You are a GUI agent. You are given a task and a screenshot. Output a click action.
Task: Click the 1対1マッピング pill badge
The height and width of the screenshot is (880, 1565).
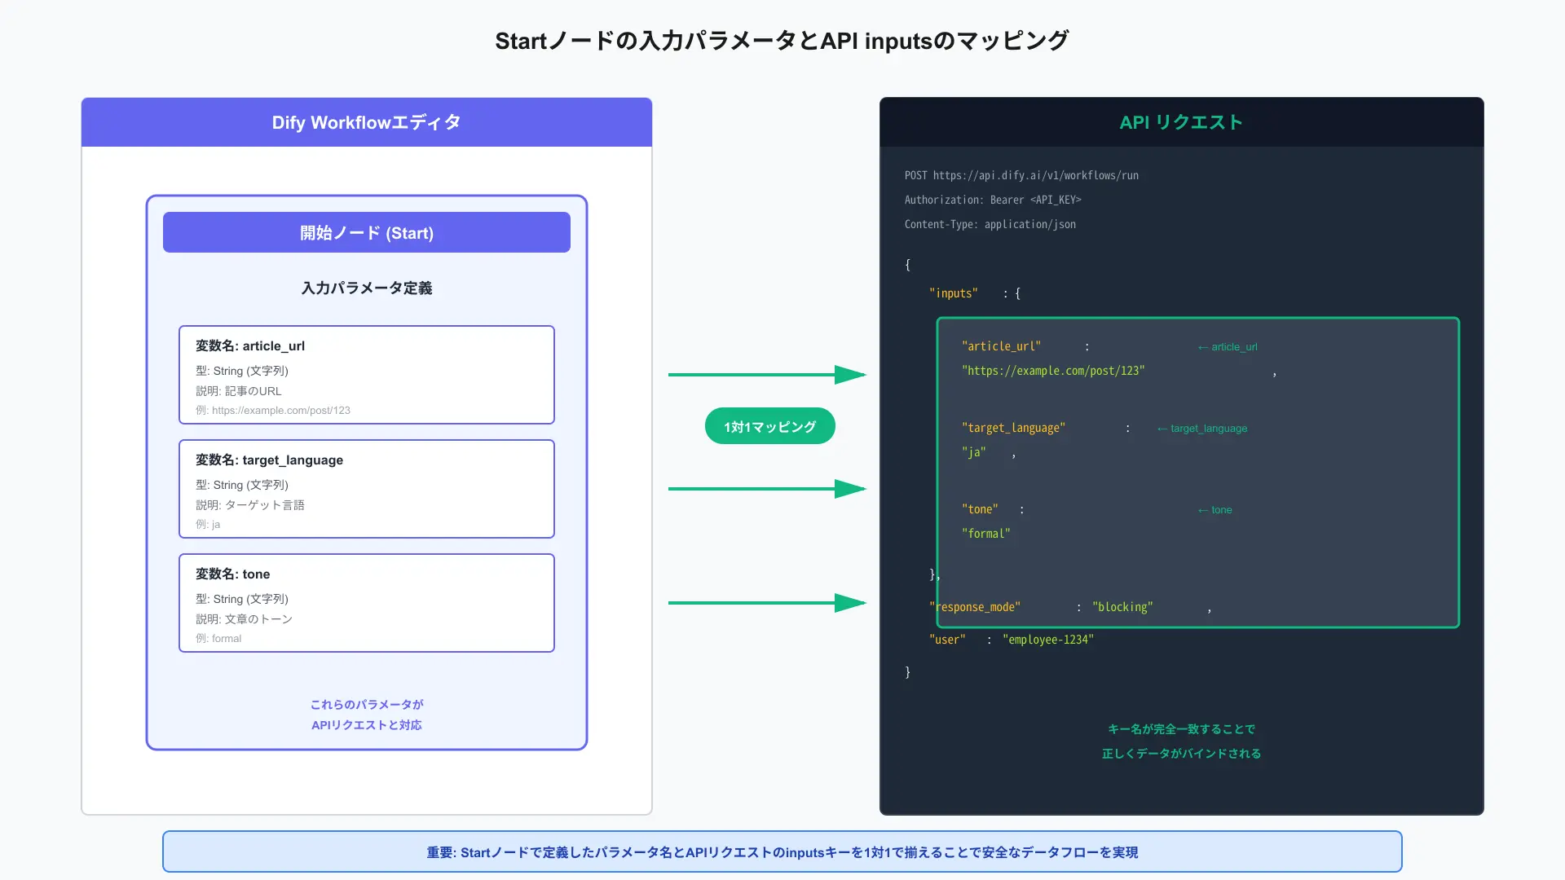click(770, 426)
